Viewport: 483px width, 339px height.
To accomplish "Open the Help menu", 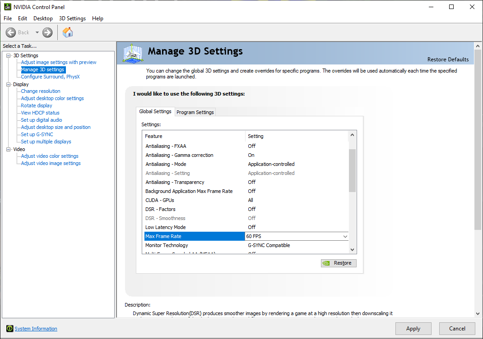I will point(98,18).
